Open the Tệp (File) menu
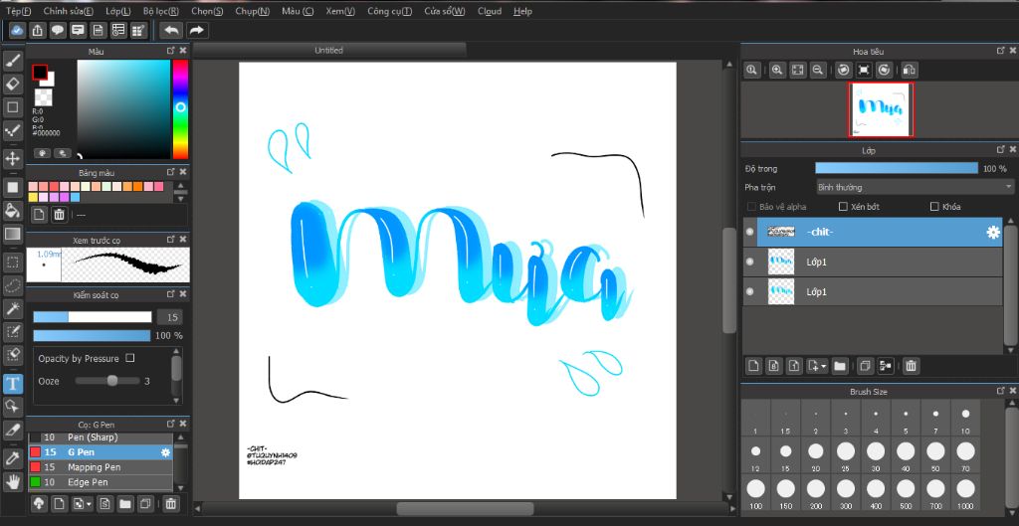Image resolution: width=1019 pixels, height=526 pixels. (x=18, y=11)
